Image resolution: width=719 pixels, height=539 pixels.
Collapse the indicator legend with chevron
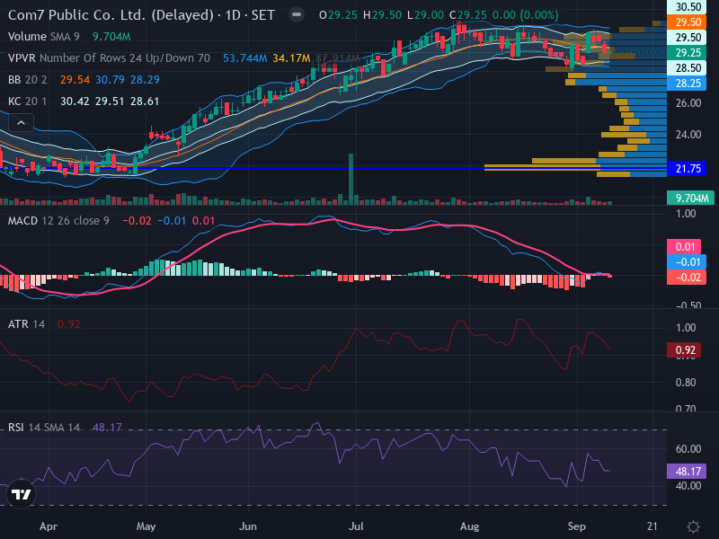tap(21, 123)
